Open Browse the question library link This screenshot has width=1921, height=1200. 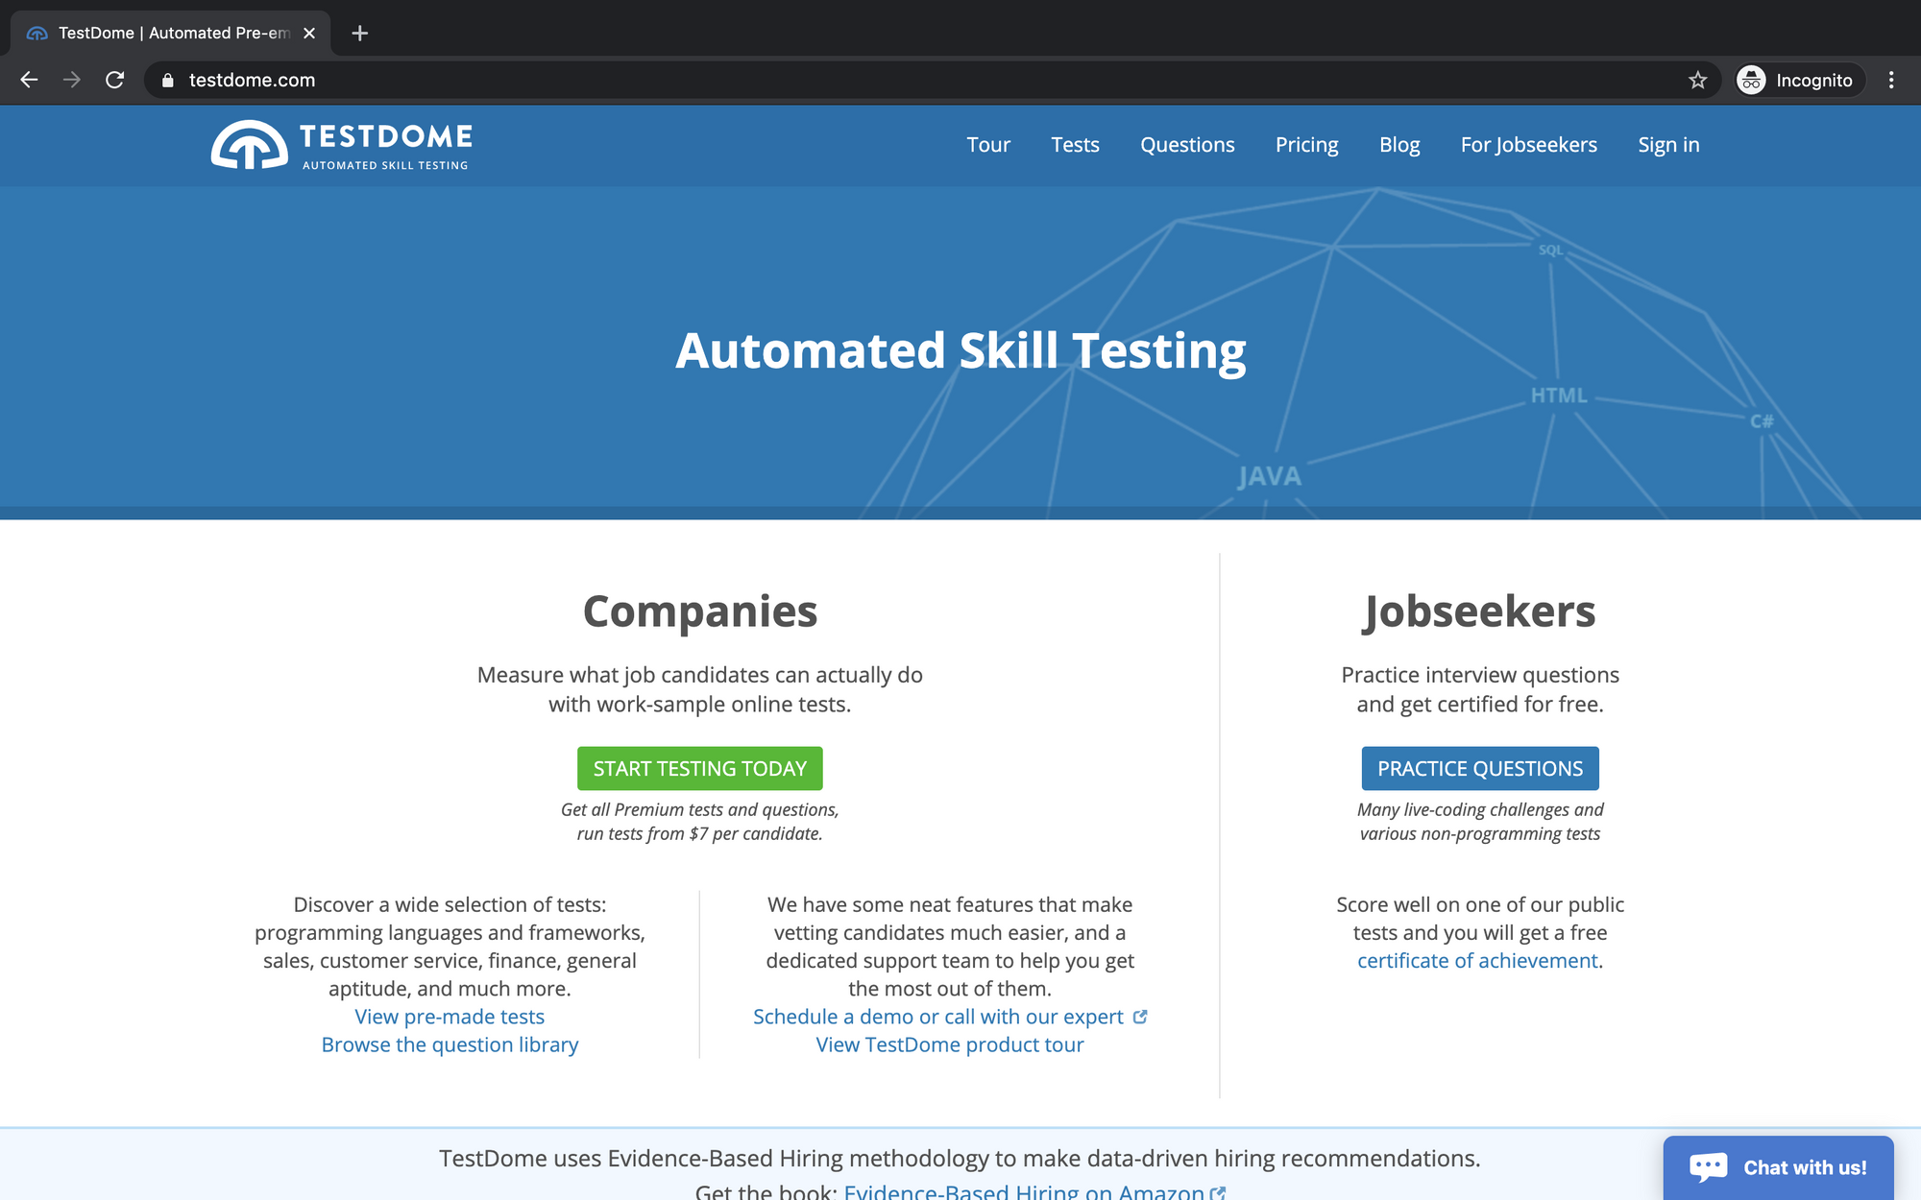(450, 1044)
